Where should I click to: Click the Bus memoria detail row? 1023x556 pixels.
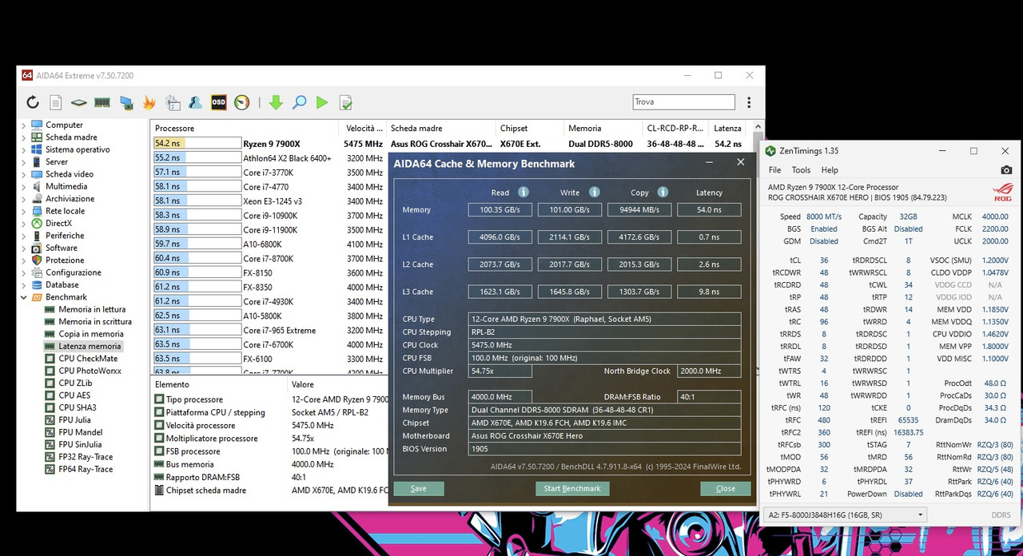point(269,464)
